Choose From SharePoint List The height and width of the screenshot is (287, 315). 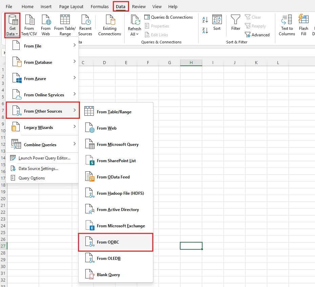tap(116, 160)
